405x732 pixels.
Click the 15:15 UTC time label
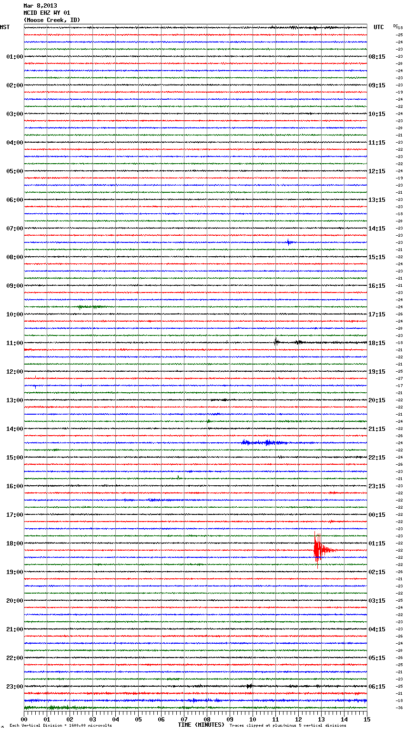point(377,257)
